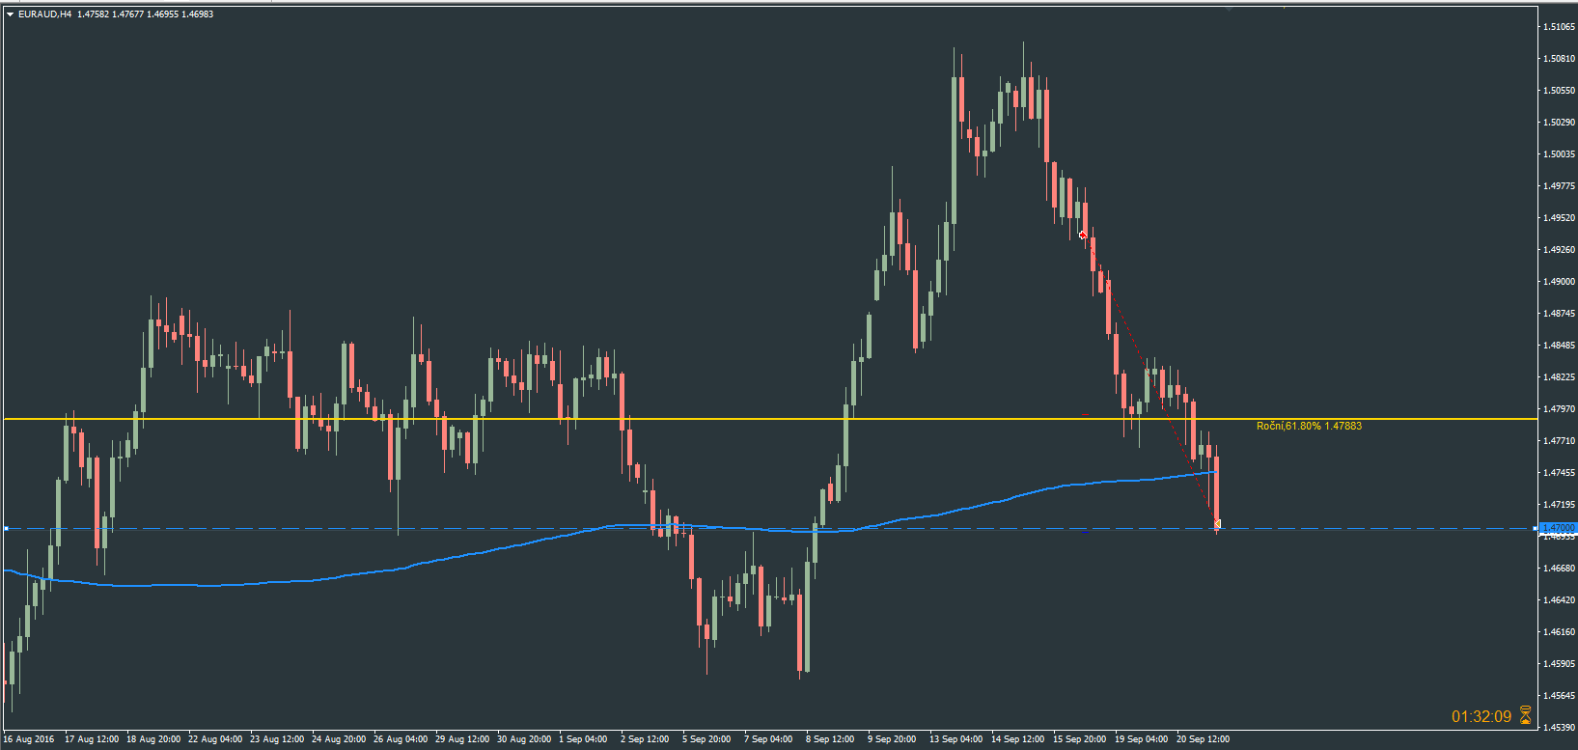Click the 1 Sep 04:00 time label

[583, 739]
